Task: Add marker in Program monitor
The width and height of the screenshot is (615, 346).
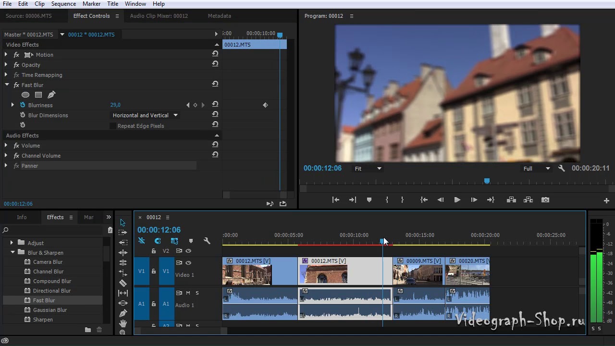Action: pyautogui.click(x=369, y=200)
